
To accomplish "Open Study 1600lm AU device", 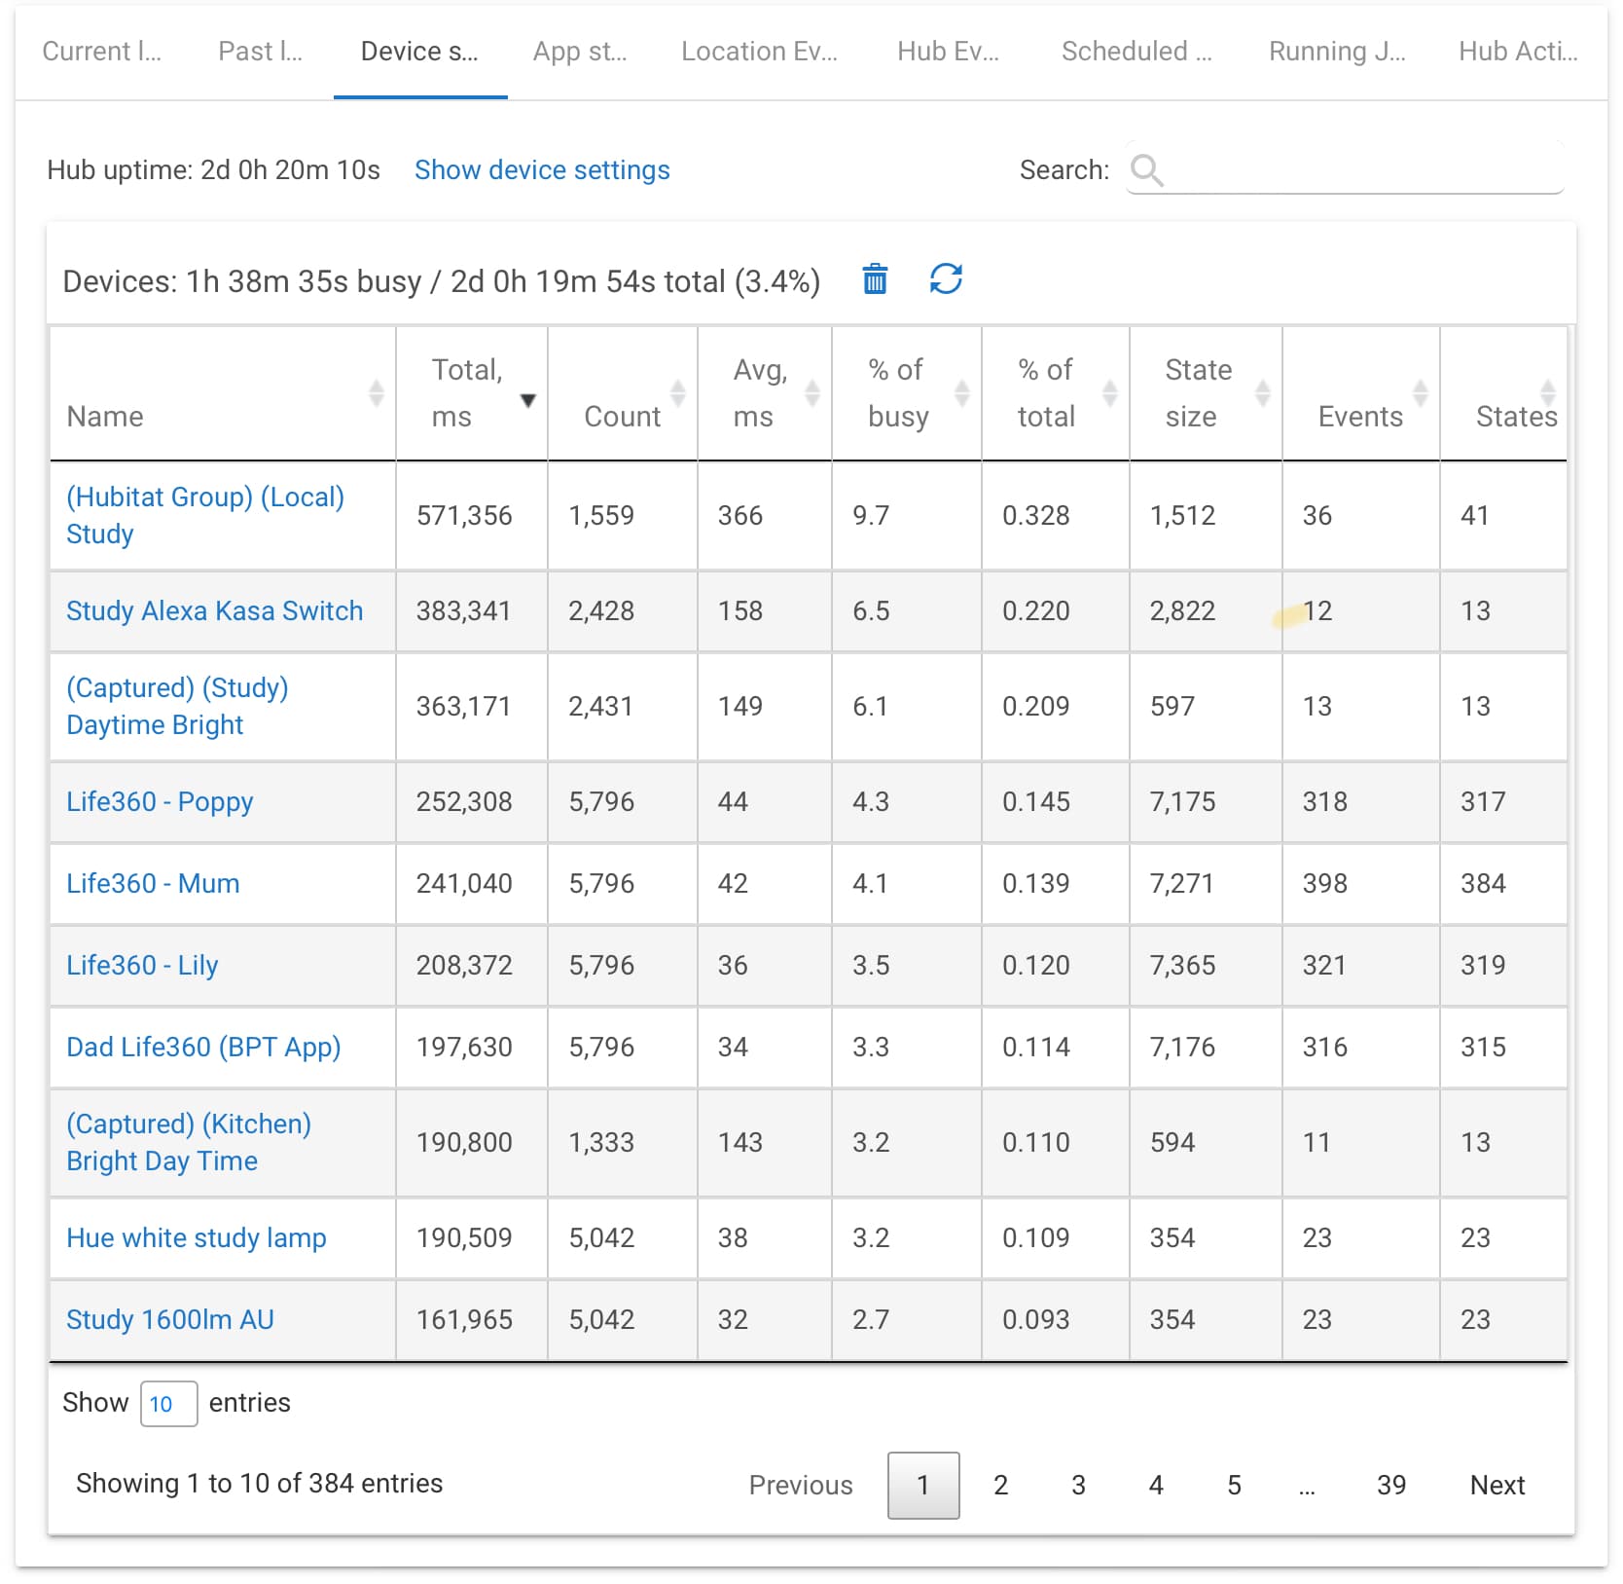I will coord(170,1320).
